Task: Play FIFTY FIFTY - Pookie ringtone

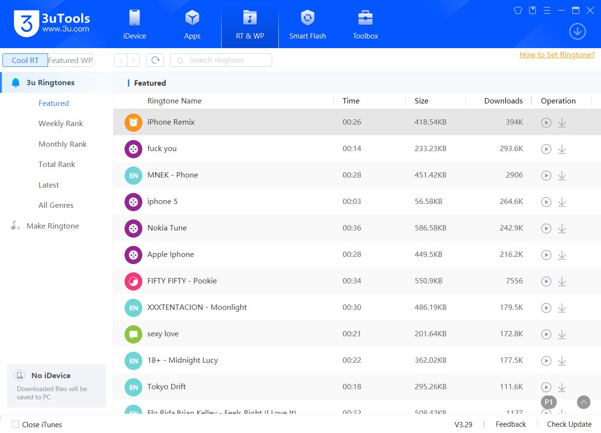Action: pos(546,281)
